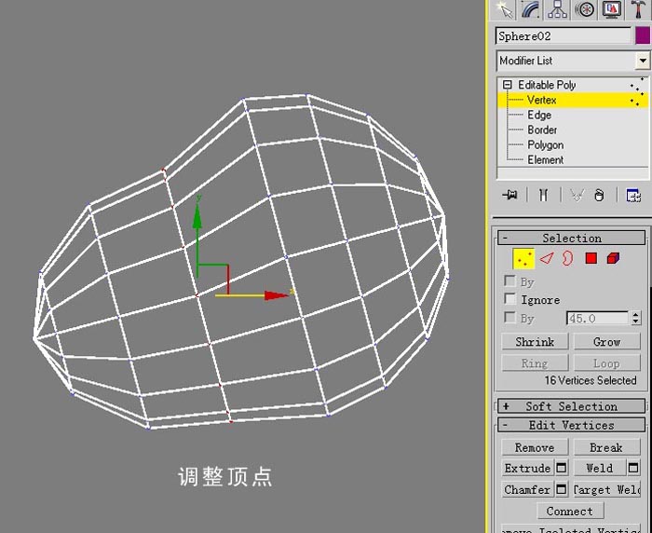This screenshot has height=533, width=652.
Task: Click the Border selection icon
Action: pyautogui.click(x=567, y=258)
